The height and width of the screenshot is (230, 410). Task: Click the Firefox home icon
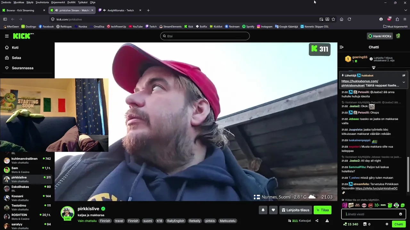pos(341,19)
